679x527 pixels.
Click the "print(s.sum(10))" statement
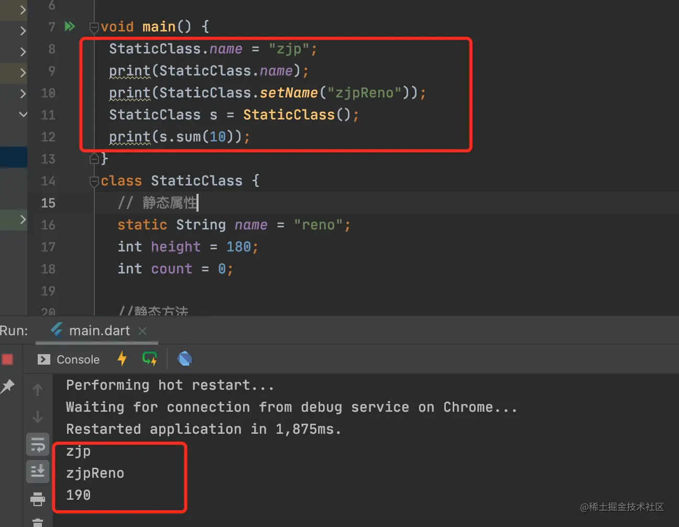click(x=179, y=137)
